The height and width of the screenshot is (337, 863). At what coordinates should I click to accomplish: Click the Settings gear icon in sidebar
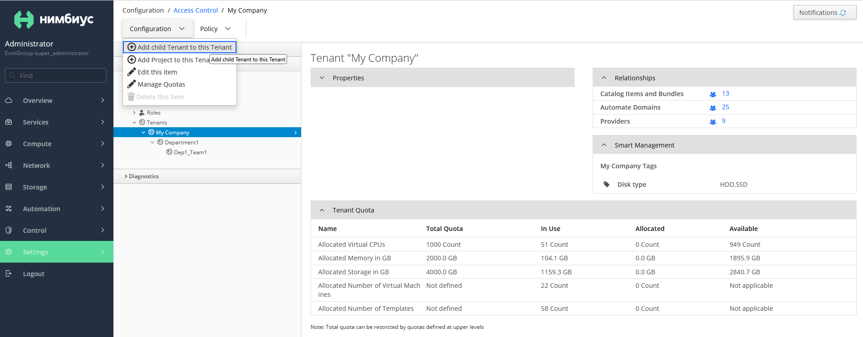[x=9, y=252]
